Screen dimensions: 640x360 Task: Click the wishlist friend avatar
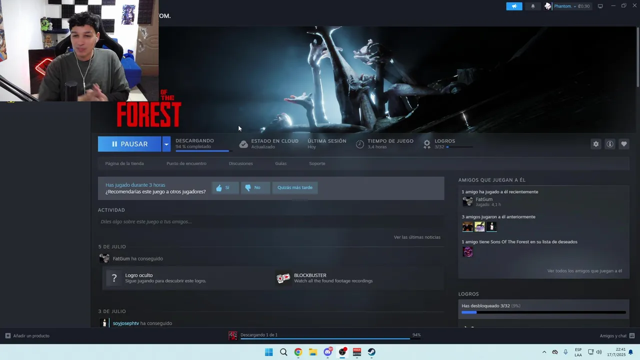(x=467, y=251)
